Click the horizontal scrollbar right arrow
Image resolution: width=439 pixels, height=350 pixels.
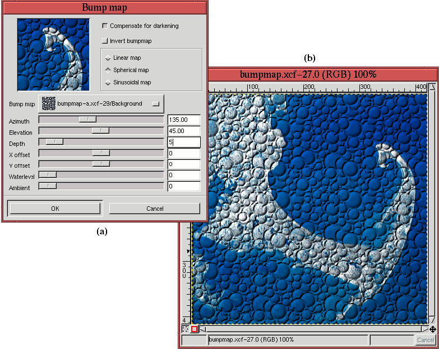tap(424, 329)
